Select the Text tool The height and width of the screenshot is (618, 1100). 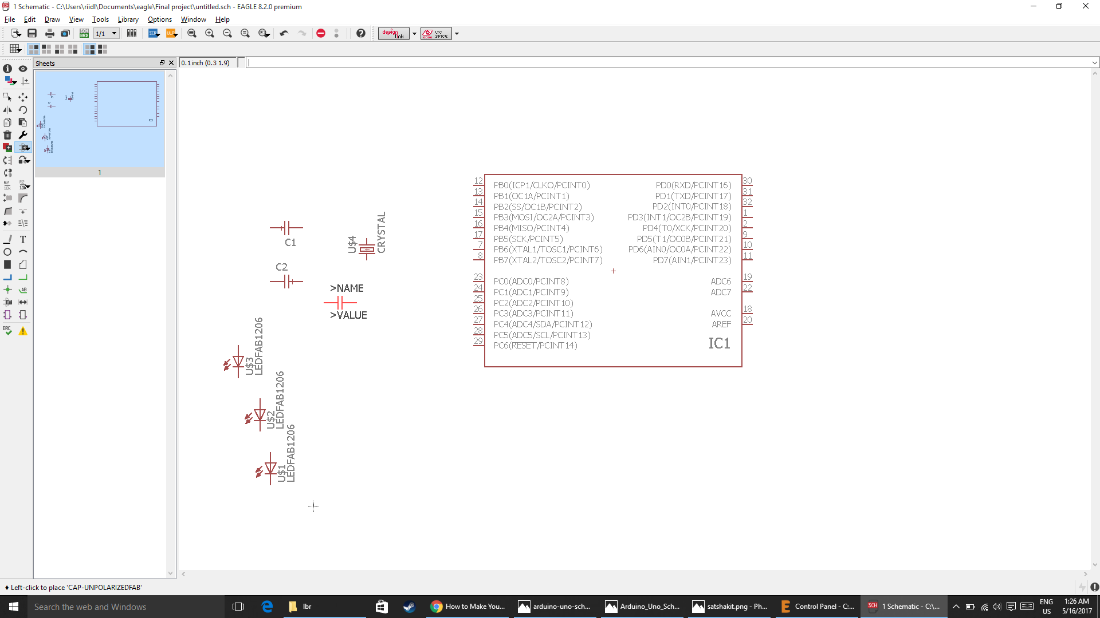click(x=23, y=239)
